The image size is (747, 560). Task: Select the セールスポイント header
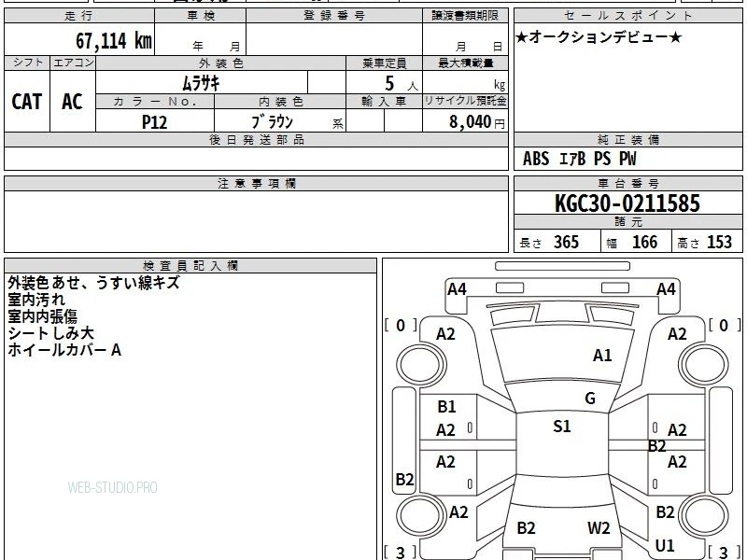coord(627,16)
